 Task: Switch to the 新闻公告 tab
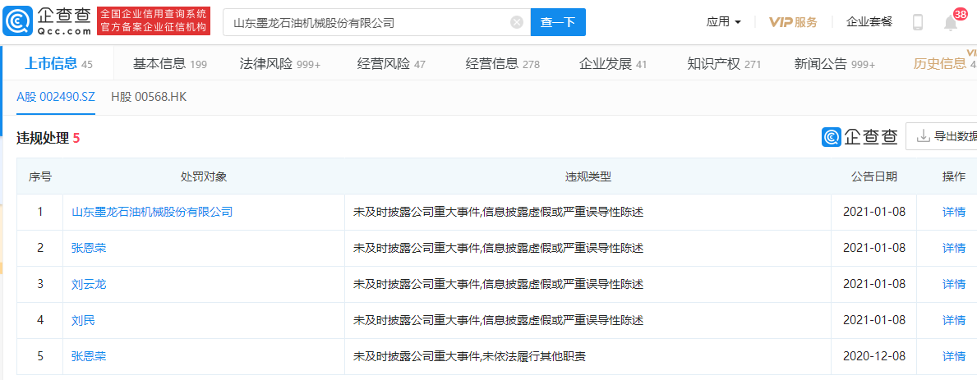[x=835, y=63]
